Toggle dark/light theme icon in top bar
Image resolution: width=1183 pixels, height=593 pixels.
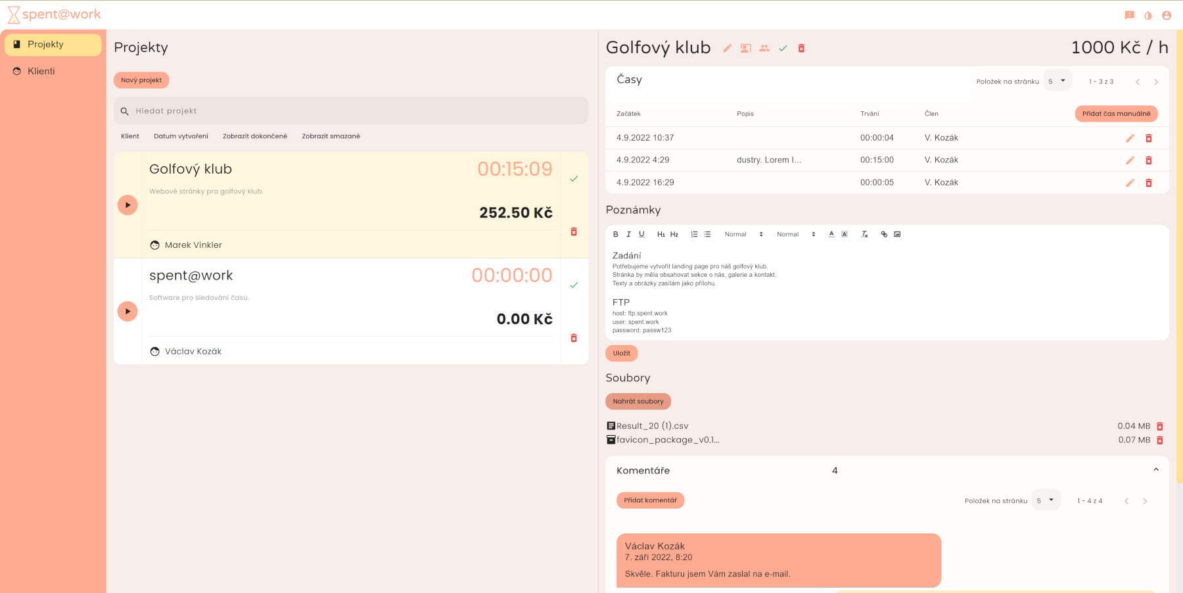(1148, 15)
